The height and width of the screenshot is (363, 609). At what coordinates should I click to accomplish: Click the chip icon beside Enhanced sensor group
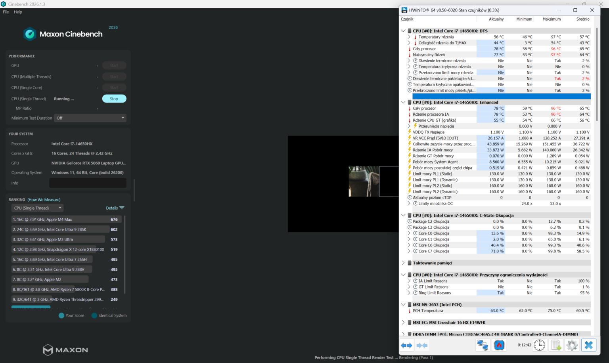point(410,102)
